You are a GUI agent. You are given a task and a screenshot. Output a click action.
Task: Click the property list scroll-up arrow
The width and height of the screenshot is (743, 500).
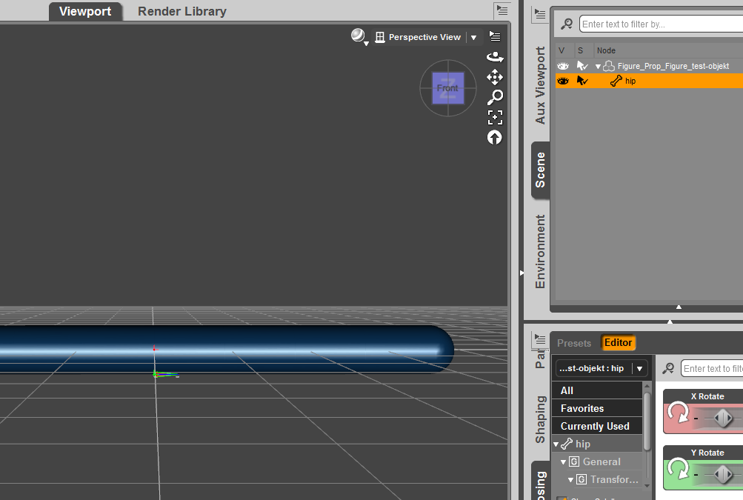[x=647, y=386]
